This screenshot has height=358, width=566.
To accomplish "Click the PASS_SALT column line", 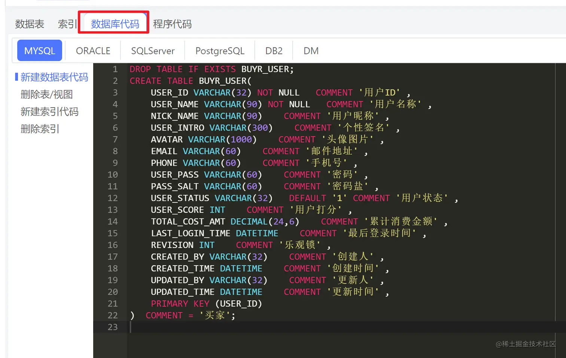I will coord(265,186).
